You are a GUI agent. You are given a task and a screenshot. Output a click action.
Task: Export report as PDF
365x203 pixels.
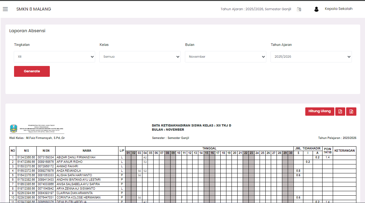340,112
